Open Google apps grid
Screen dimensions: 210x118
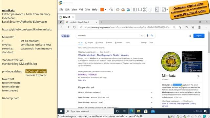(190, 36)
